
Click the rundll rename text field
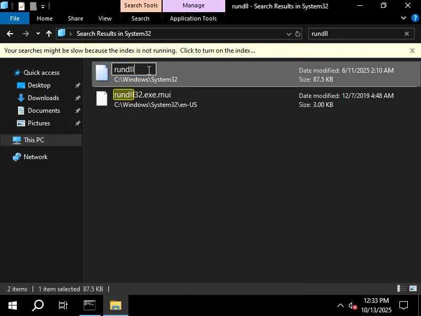coord(134,70)
